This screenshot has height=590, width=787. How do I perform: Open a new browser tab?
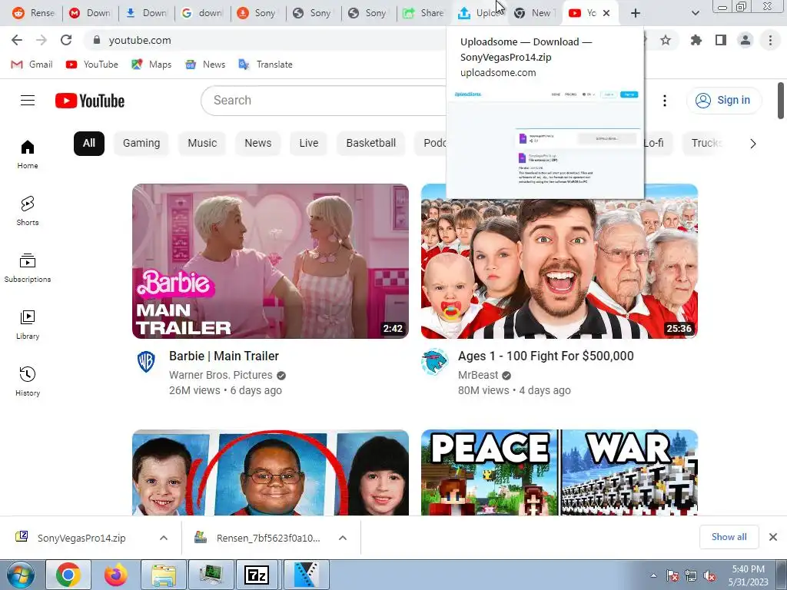click(636, 13)
